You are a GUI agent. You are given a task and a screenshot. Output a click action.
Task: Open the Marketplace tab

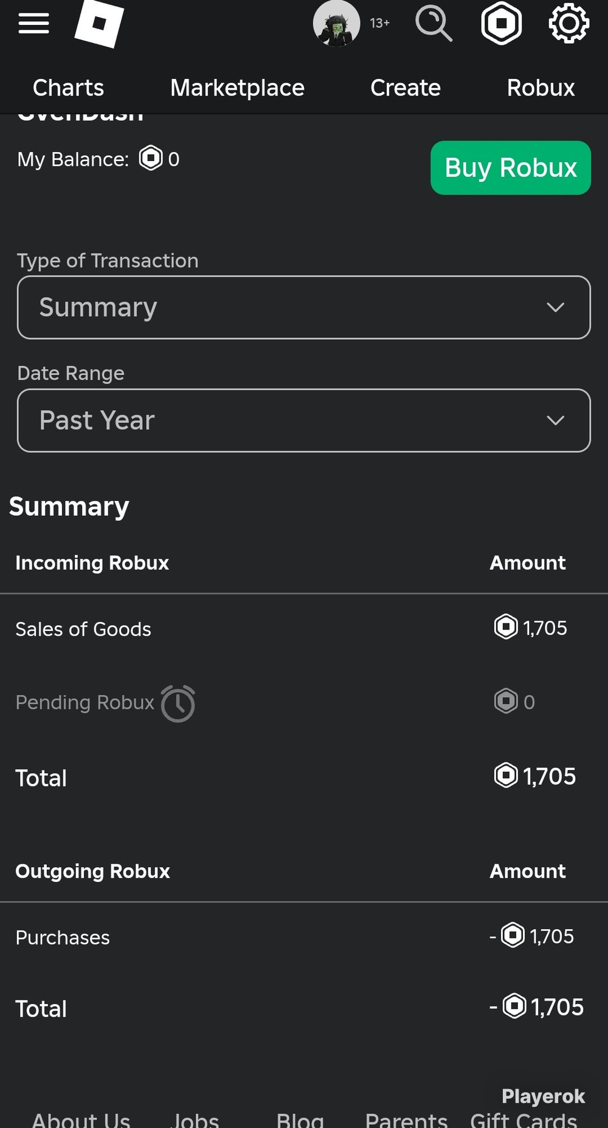pos(237,88)
